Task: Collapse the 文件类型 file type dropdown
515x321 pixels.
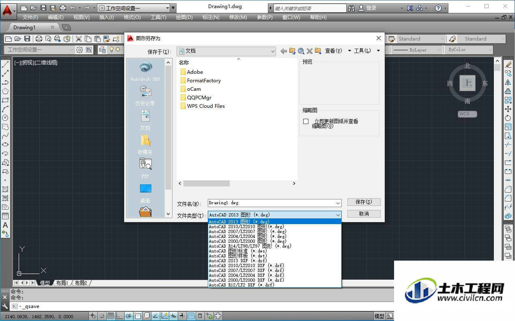Action: tap(338, 215)
